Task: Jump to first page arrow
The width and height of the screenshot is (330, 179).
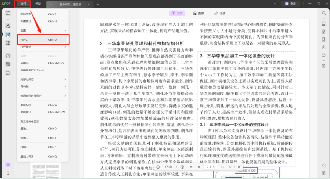Action: [191, 167]
